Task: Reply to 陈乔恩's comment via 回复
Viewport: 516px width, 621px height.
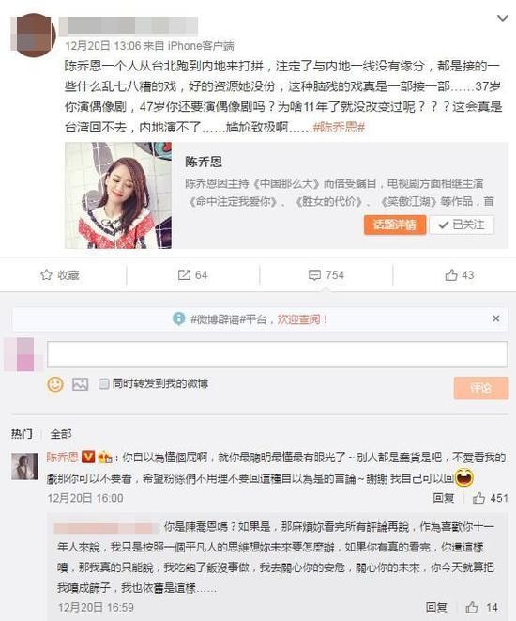Action: (443, 498)
